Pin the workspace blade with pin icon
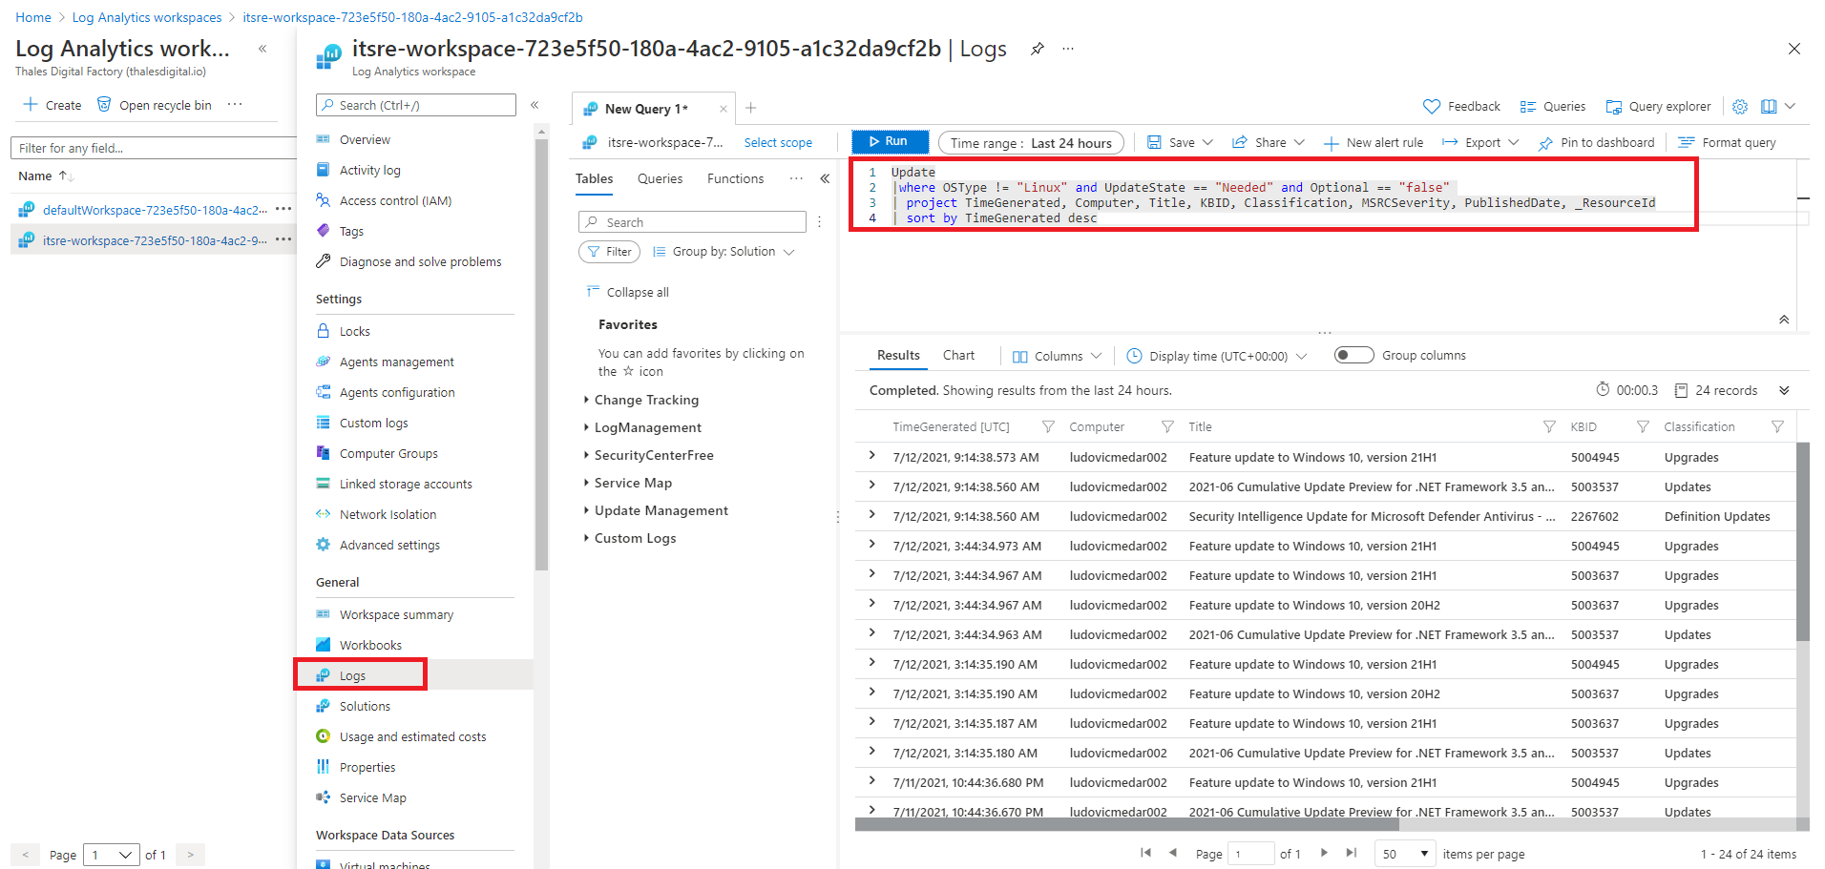Image resolution: width=1825 pixels, height=869 pixels. [1038, 49]
